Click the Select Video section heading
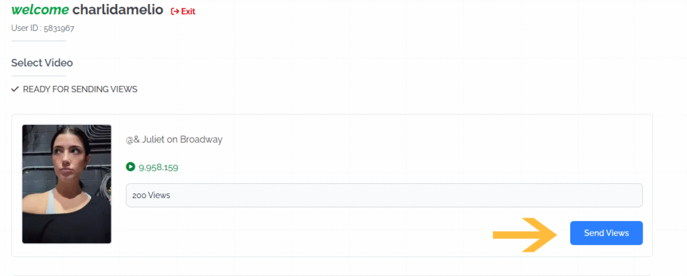Viewport: 687px width, 276px height. click(42, 62)
